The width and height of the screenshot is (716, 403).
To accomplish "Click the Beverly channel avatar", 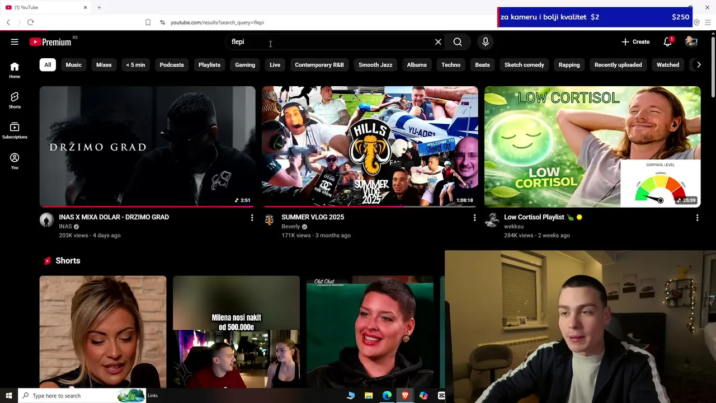I will pos(269,220).
